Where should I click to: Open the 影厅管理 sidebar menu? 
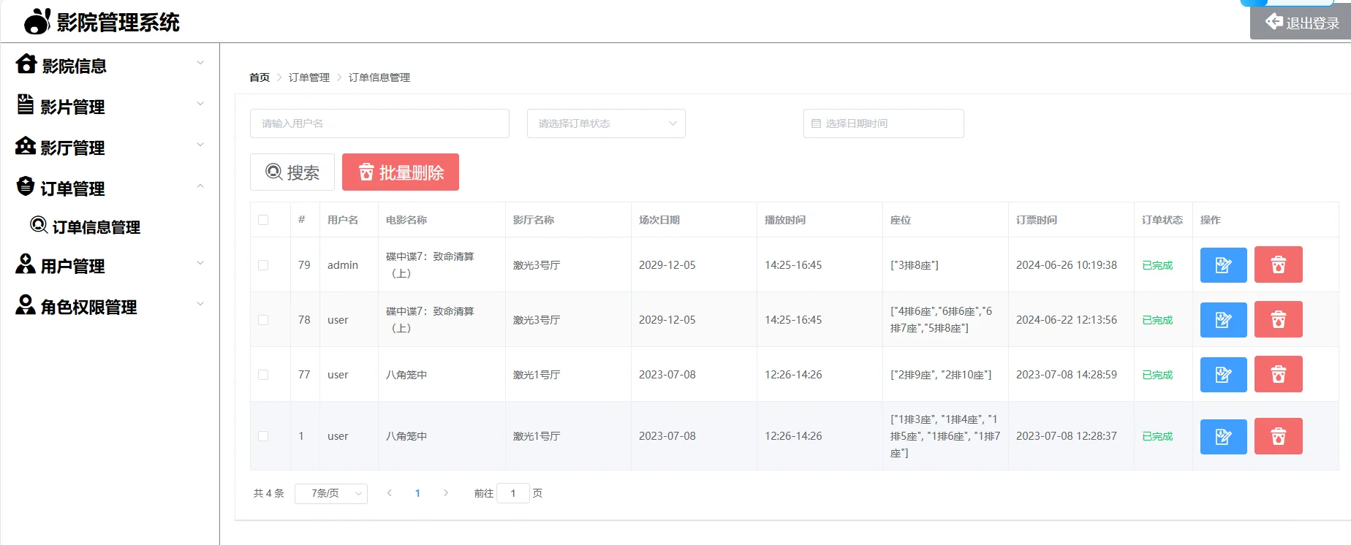click(110, 147)
